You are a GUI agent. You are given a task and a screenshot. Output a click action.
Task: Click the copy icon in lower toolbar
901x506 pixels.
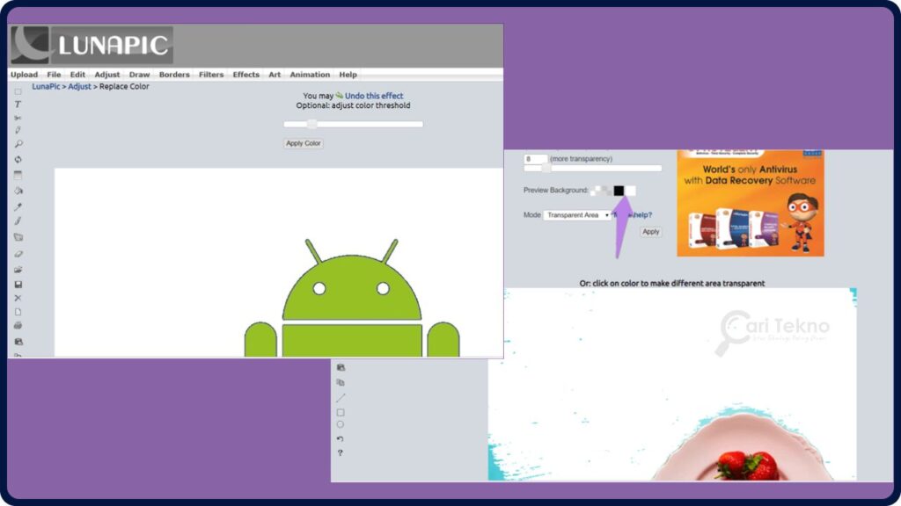341,382
